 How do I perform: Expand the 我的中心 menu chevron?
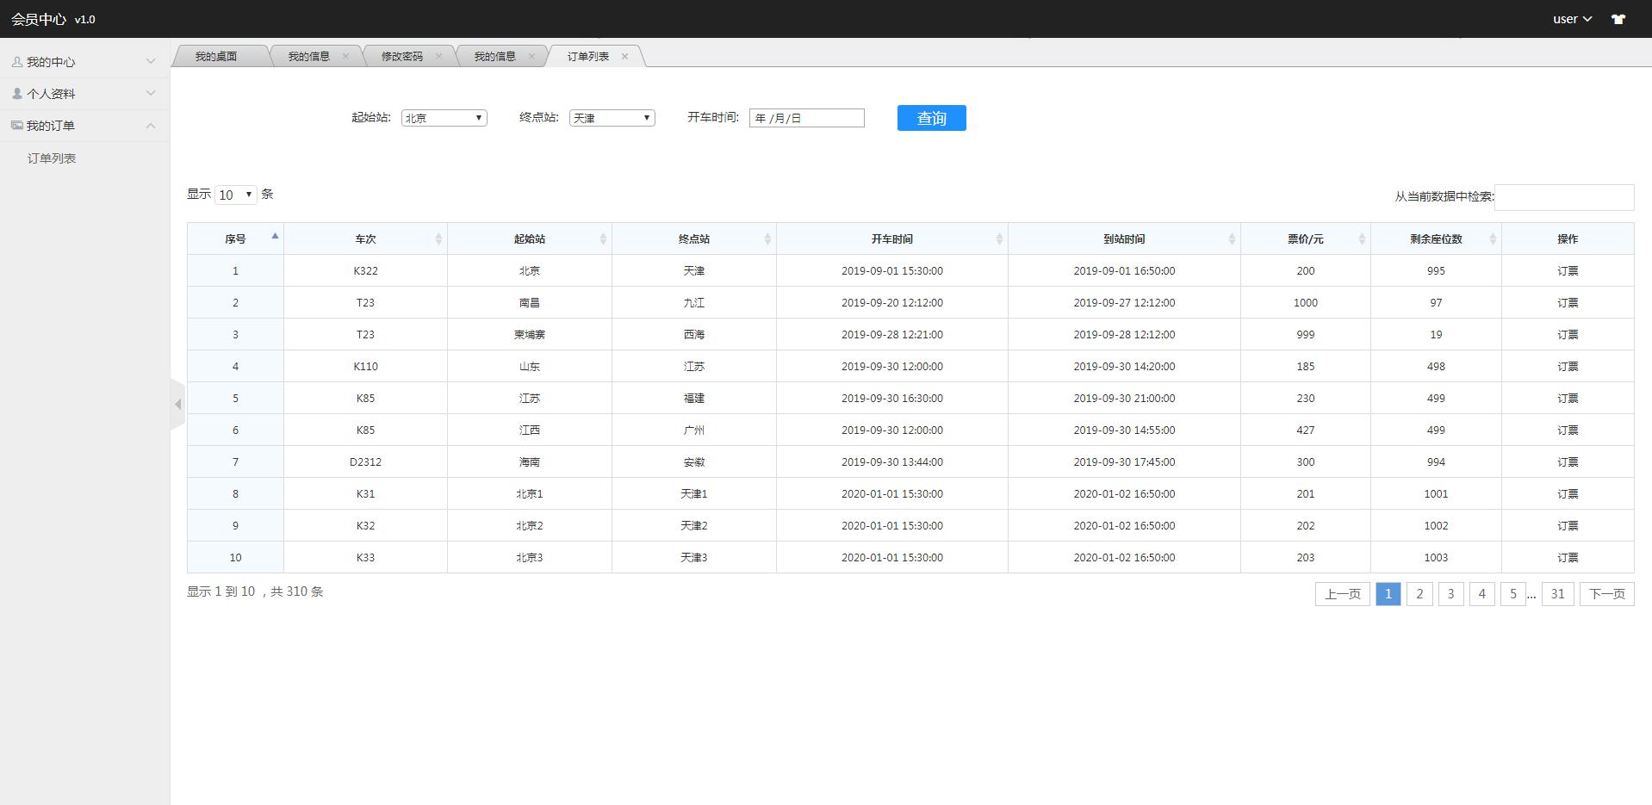point(151,62)
